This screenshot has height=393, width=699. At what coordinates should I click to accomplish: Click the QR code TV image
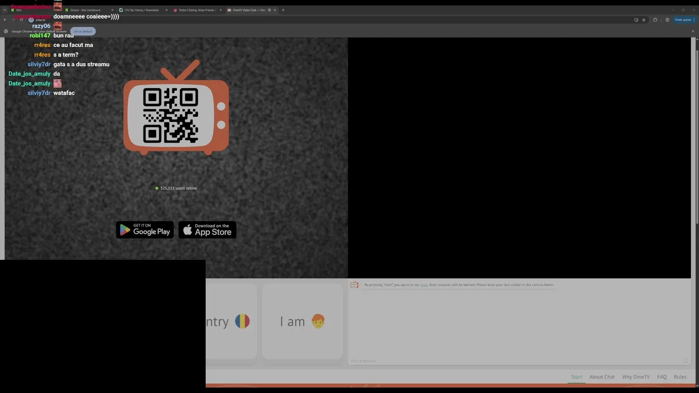tap(176, 108)
